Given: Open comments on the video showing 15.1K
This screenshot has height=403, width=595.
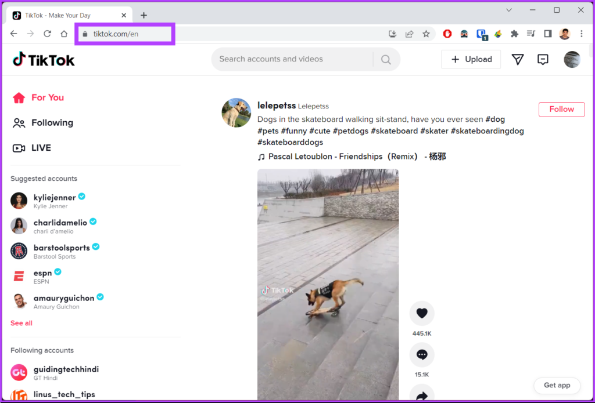Looking at the screenshot, I should point(422,355).
